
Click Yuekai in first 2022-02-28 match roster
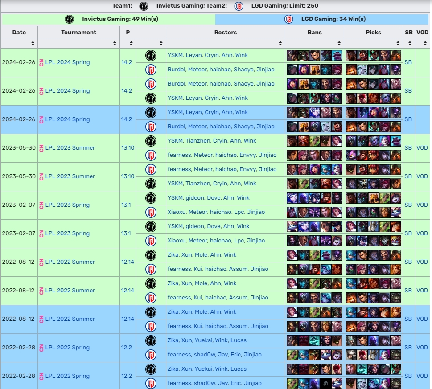203,340
